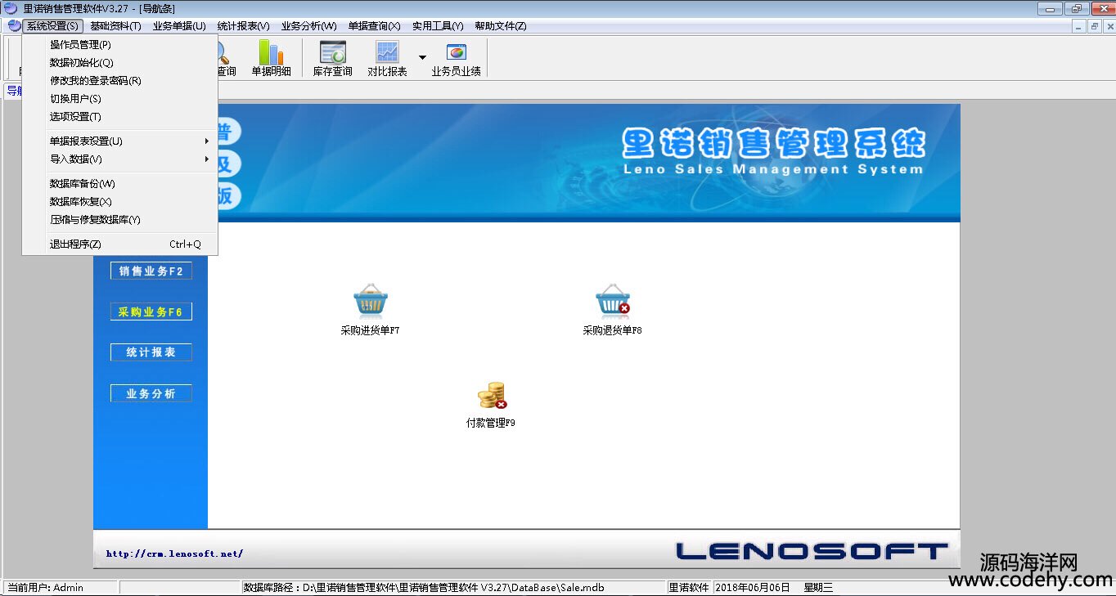Click the 统计报表 sidebar button
The width and height of the screenshot is (1116, 596).
pyautogui.click(x=151, y=352)
